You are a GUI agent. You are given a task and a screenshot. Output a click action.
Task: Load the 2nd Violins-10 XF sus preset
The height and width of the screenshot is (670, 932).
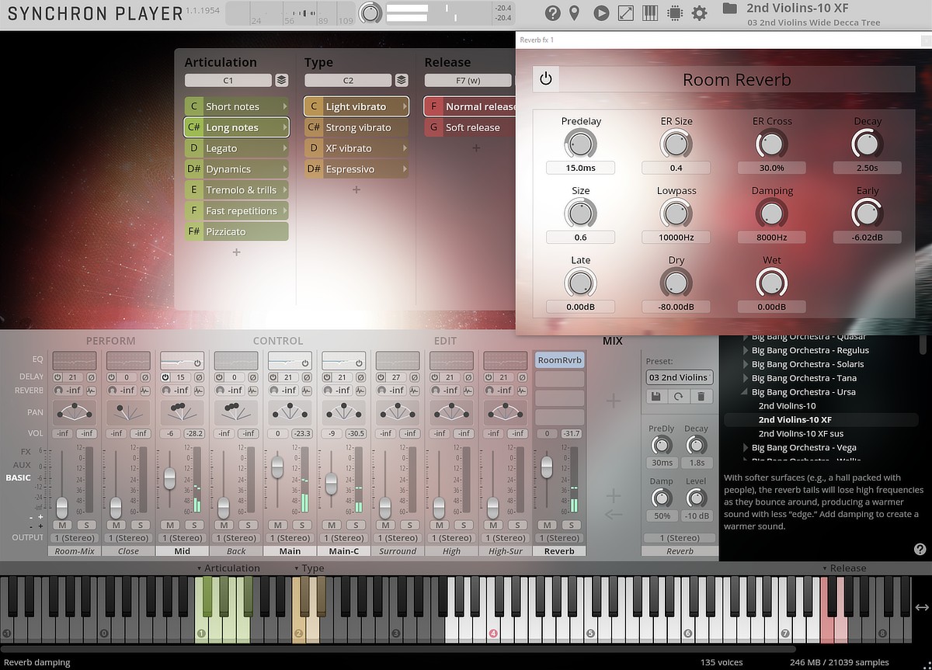click(x=801, y=434)
